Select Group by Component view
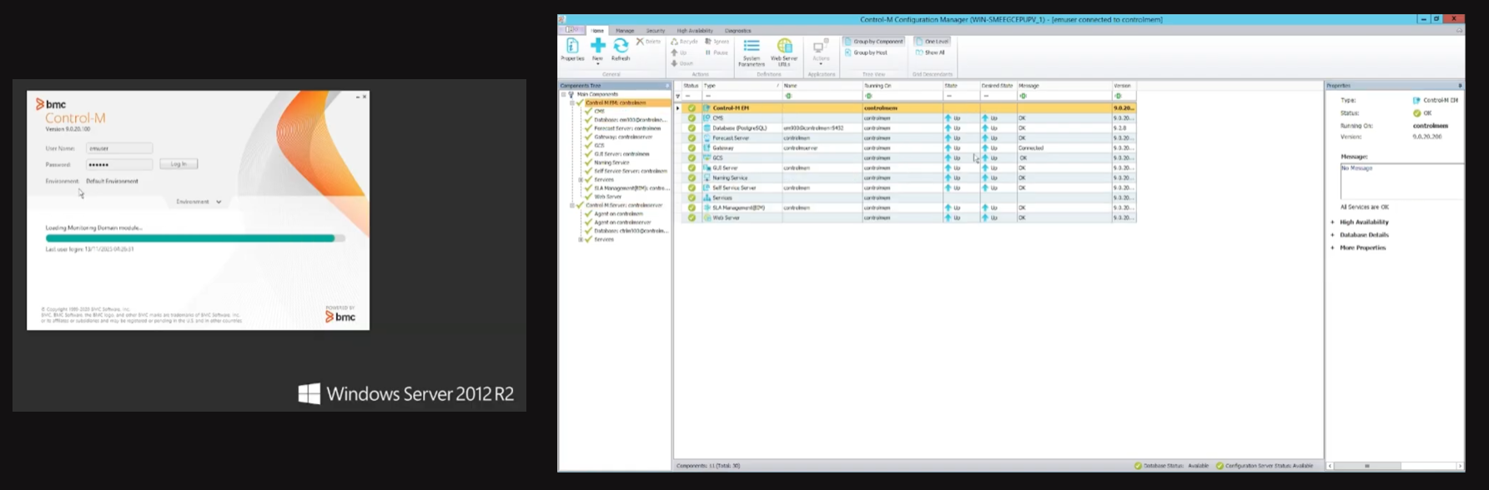Screen dimensions: 1489x490 874,41
